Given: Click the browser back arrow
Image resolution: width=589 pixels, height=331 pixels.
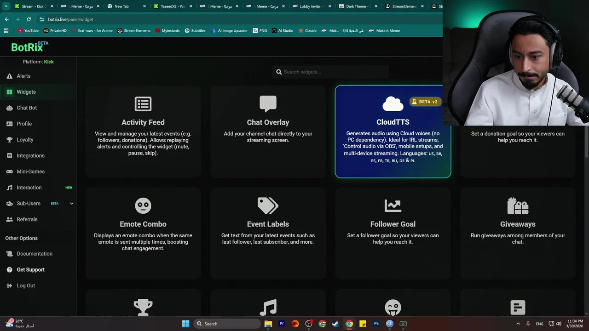Looking at the screenshot, I should point(6,19).
